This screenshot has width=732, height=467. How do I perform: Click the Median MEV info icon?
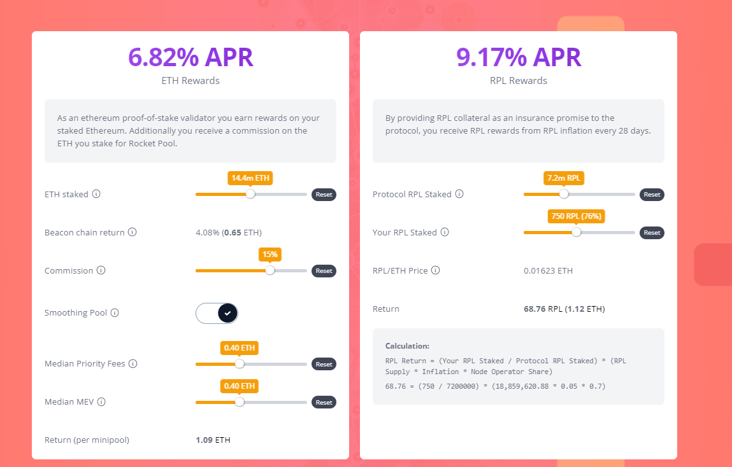[x=101, y=402]
